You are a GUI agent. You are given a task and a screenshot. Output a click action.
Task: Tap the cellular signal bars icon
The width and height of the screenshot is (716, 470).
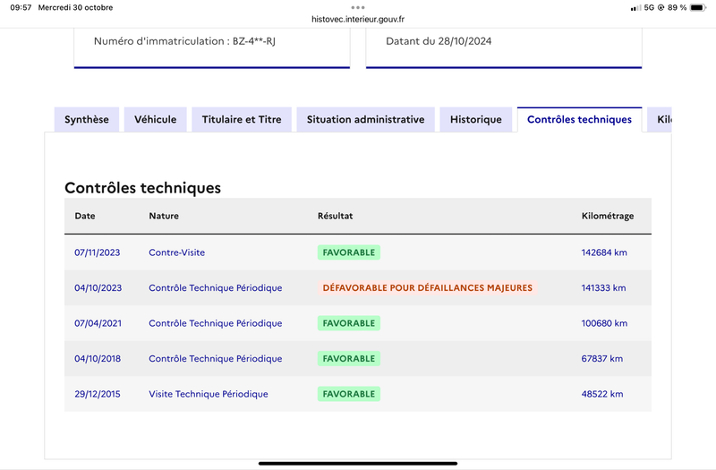click(x=635, y=8)
